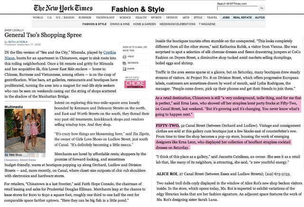Image resolution: width=304 pixels, height=207 pixels.
Task: Open the Choke sponsor advertisement
Action: coord(135,84)
